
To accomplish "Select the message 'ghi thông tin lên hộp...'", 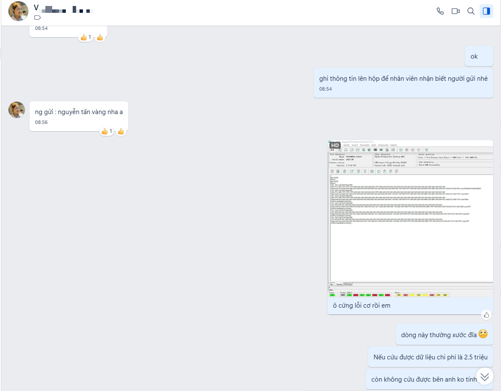I will click(403, 83).
